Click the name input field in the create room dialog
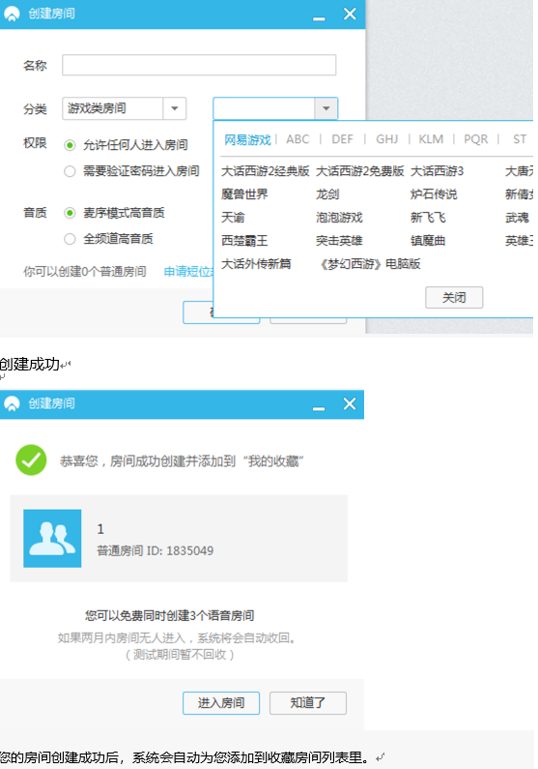The image size is (538, 769). pos(199,65)
